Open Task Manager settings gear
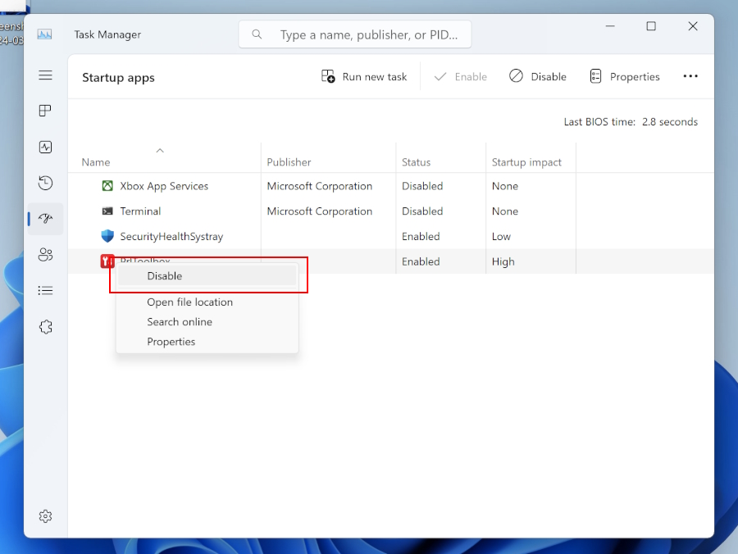This screenshot has height=554, width=738. tap(45, 515)
